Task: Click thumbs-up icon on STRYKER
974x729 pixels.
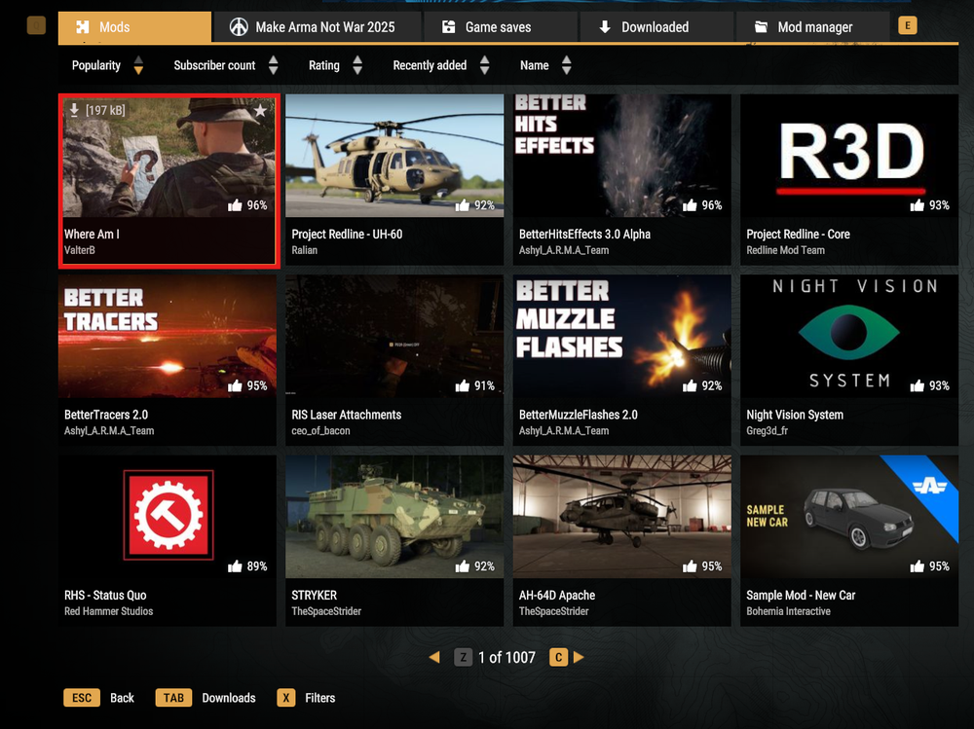Action: coord(462,566)
